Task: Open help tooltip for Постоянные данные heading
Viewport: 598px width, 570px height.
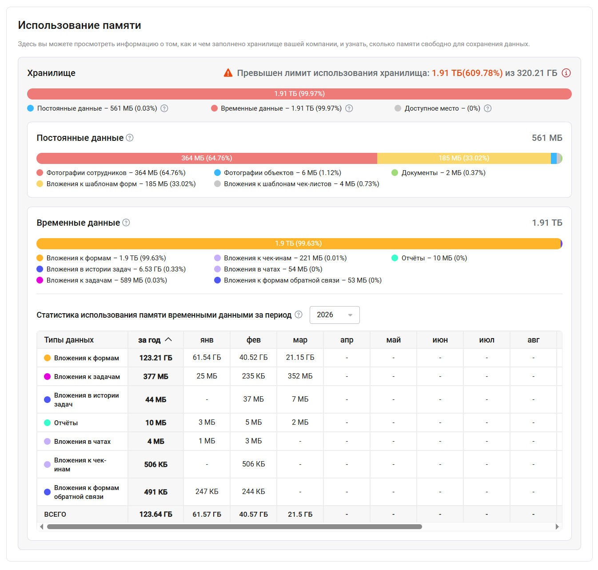Action: click(130, 138)
